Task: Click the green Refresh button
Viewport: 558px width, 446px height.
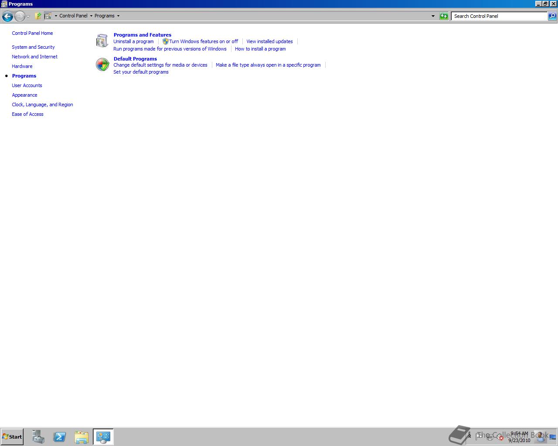Action: [444, 16]
